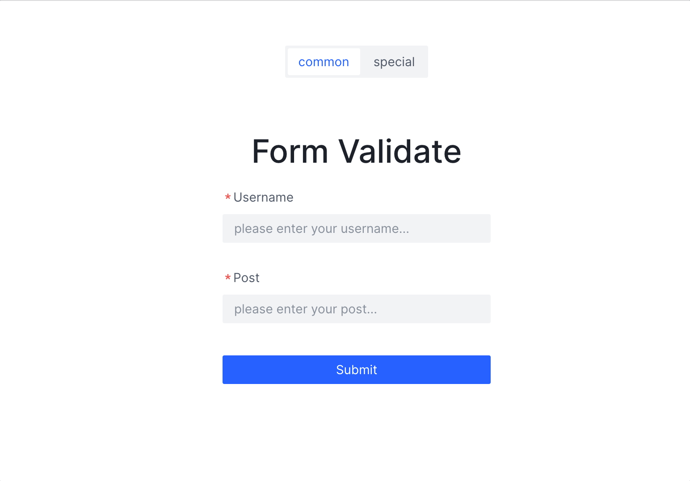Screen dimensions: 690x481
Task: Submit the validation form
Action: coord(356,370)
